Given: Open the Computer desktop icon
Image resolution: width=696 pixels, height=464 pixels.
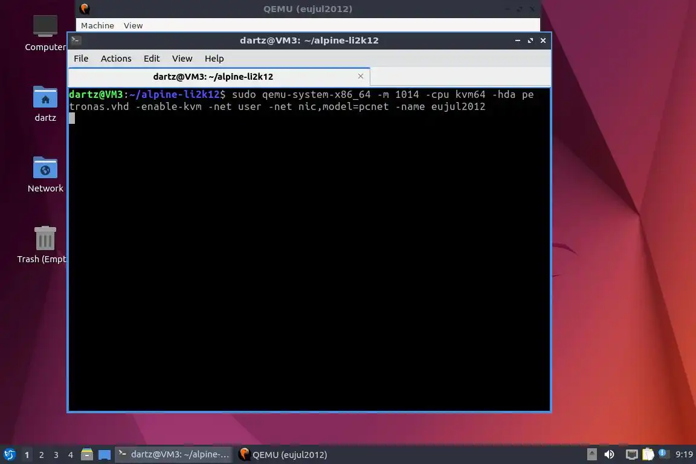Looking at the screenshot, I should [45, 33].
